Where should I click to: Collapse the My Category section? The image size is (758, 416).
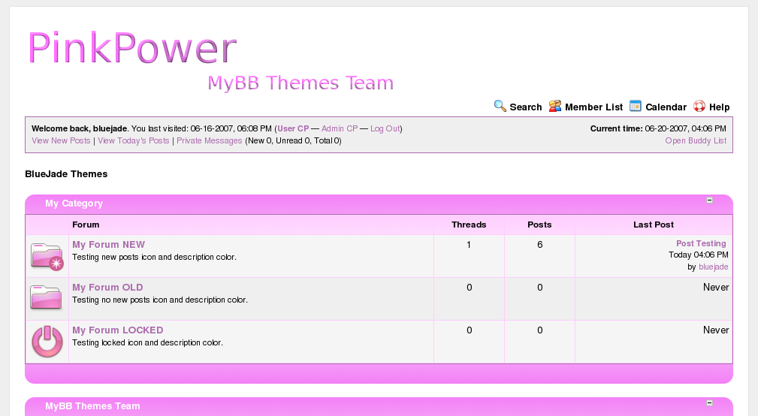click(709, 200)
